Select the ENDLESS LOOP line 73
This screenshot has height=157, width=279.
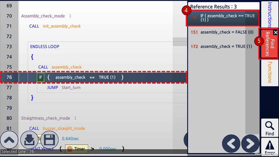tap(45, 47)
